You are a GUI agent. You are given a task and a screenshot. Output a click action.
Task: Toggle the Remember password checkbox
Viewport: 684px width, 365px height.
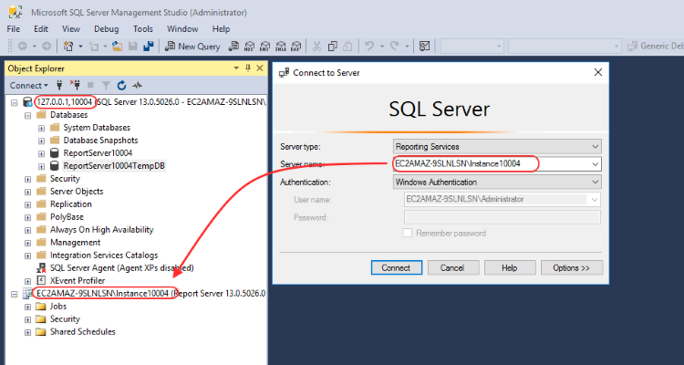point(408,234)
